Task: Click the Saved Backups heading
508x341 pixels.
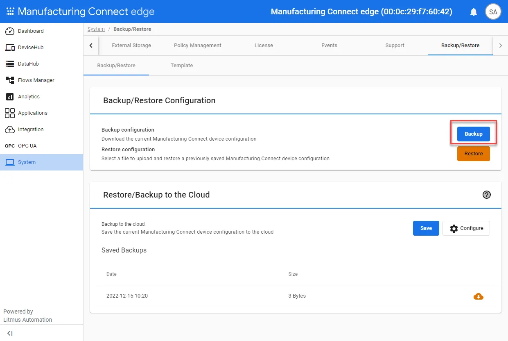Action: coord(124,250)
